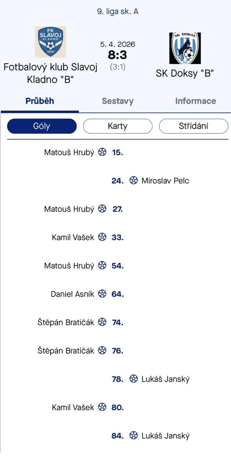Switch filter to Karty

pos(118,126)
